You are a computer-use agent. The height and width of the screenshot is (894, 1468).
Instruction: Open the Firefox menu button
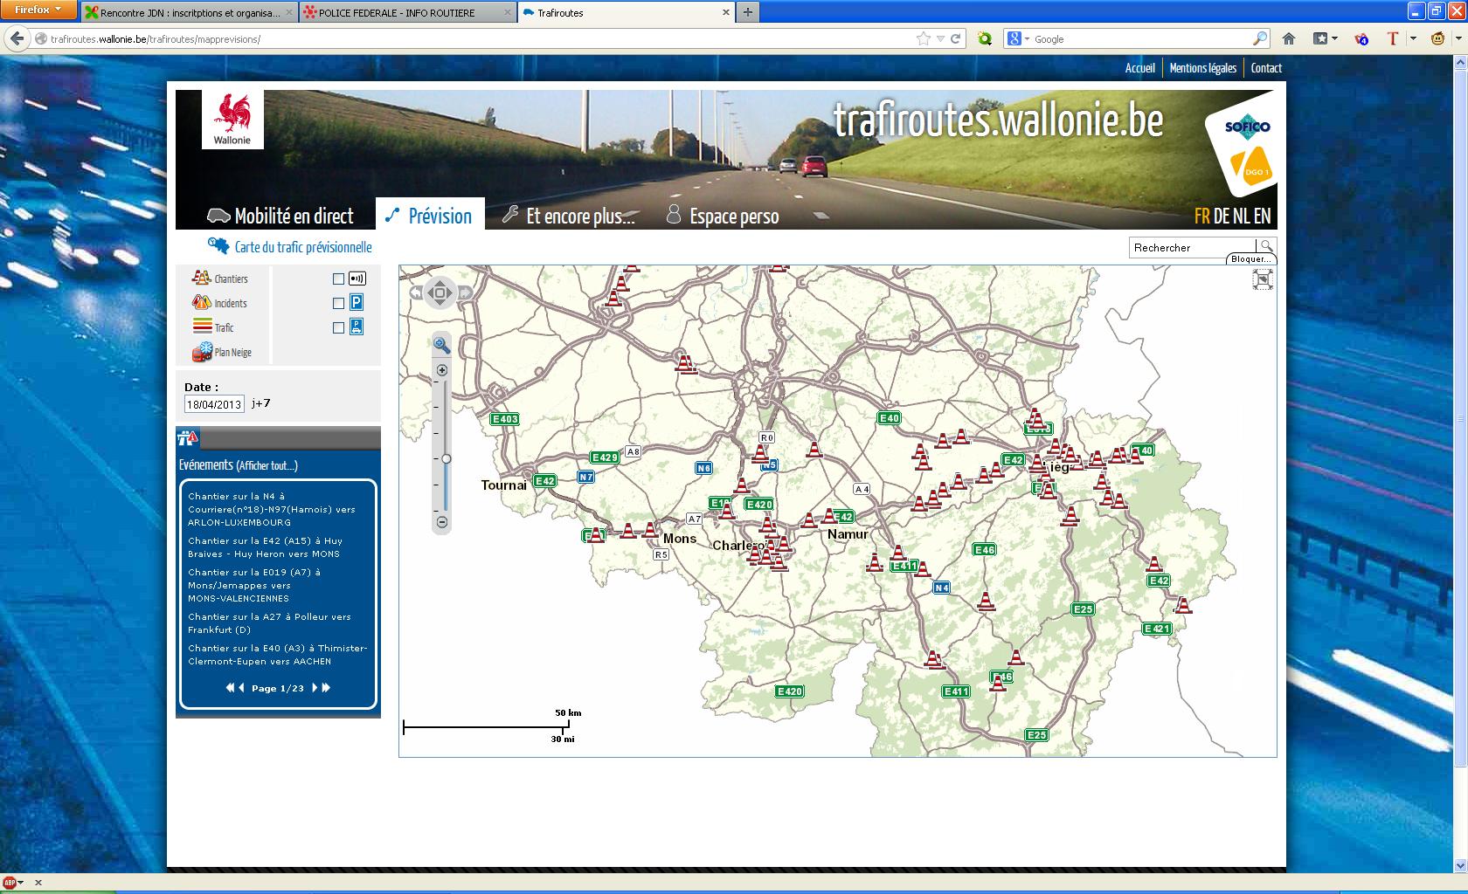coord(38,10)
